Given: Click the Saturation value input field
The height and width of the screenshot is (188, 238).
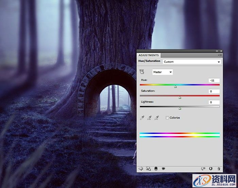Looking at the screenshot, I should 214,91.
